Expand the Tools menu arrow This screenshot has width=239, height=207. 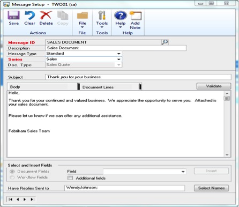[102, 27]
